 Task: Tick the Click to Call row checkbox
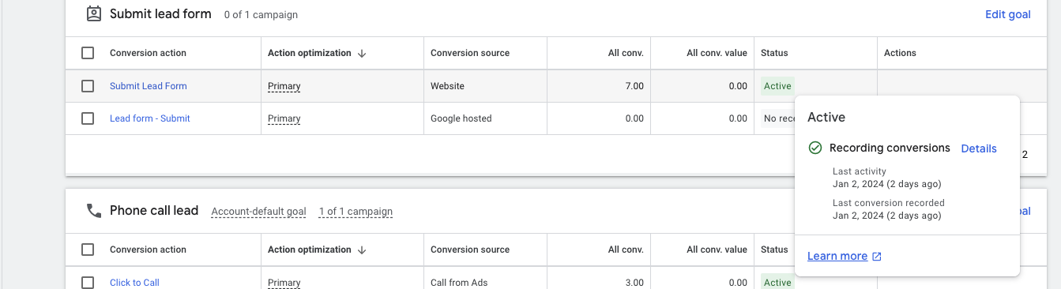tap(88, 282)
